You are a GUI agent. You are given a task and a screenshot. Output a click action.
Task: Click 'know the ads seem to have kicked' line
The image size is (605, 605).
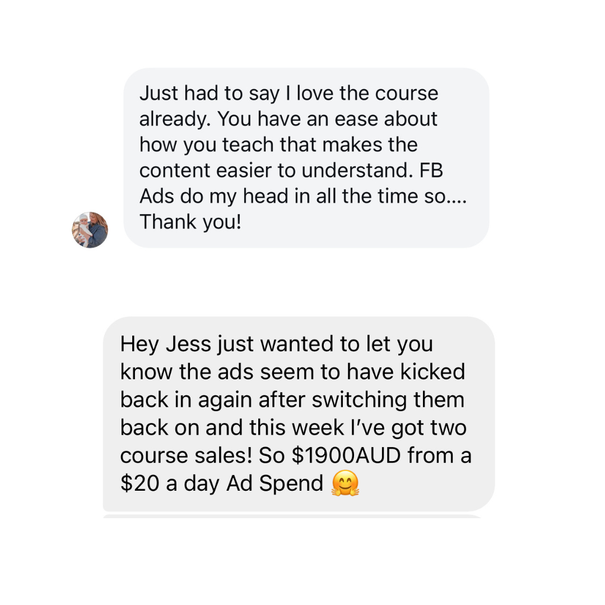click(x=292, y=371)
